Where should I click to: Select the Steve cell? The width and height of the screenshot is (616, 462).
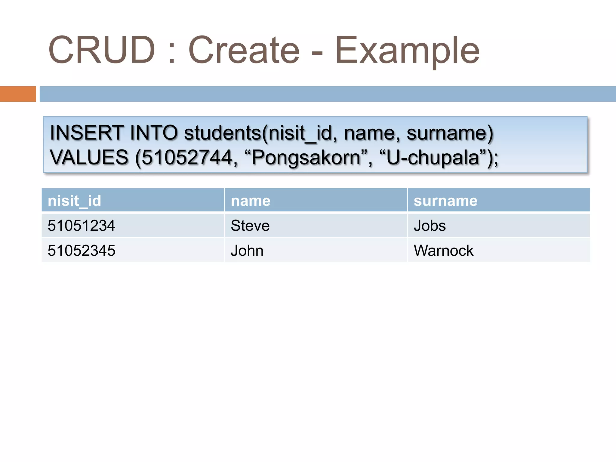(x=316, y=225)
